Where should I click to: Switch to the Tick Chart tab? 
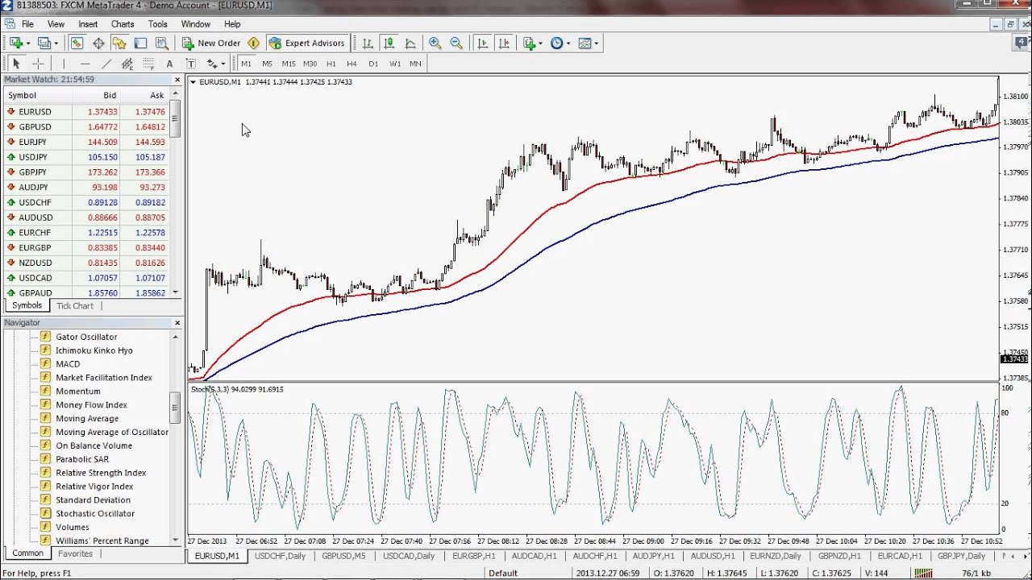click(x=75, y=306)
